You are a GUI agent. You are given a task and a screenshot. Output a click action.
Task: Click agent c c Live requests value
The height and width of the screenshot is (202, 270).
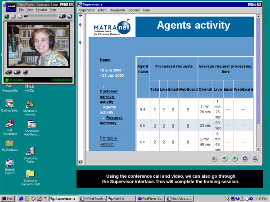(164, 142)
